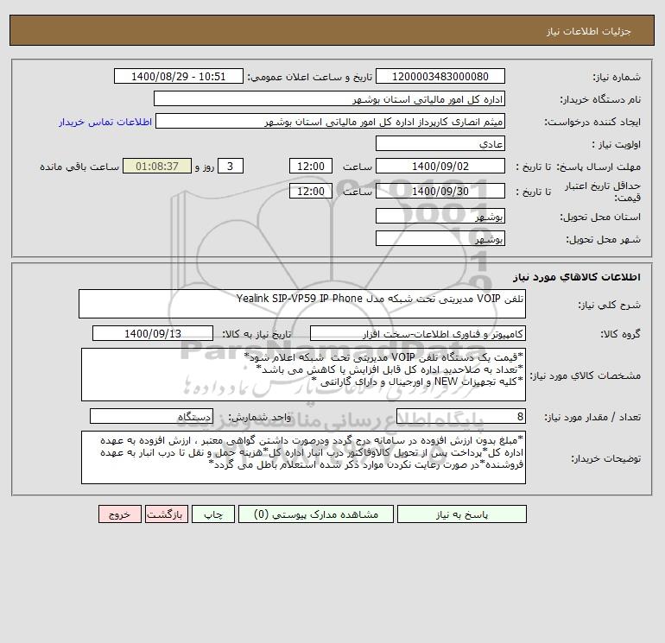The image size is (665, 643).
Task: Click unit of measure field دستگاه
Action: (x=151, y=417)
